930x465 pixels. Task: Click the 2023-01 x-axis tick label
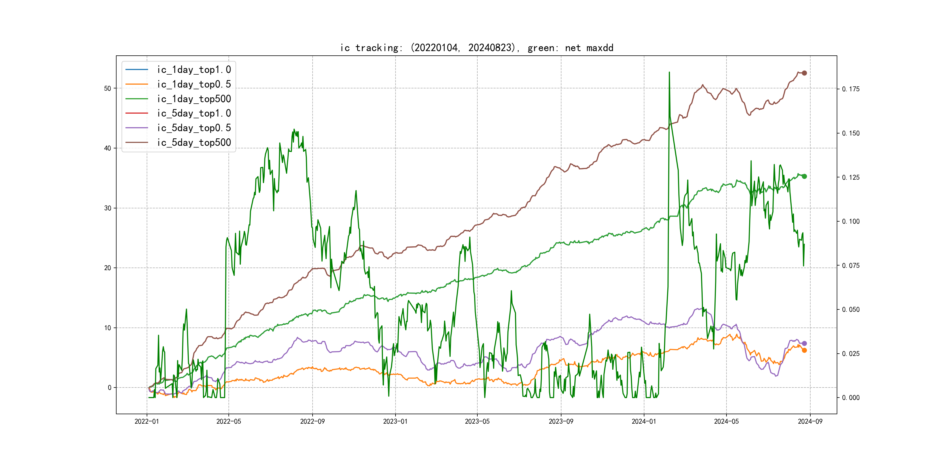[395, 421]
